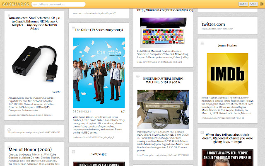Click the Jenna Fischer biography text
265x166 pixels.
coord(227,105)
